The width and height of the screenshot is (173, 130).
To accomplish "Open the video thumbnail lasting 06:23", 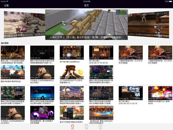I will (72, 113).
